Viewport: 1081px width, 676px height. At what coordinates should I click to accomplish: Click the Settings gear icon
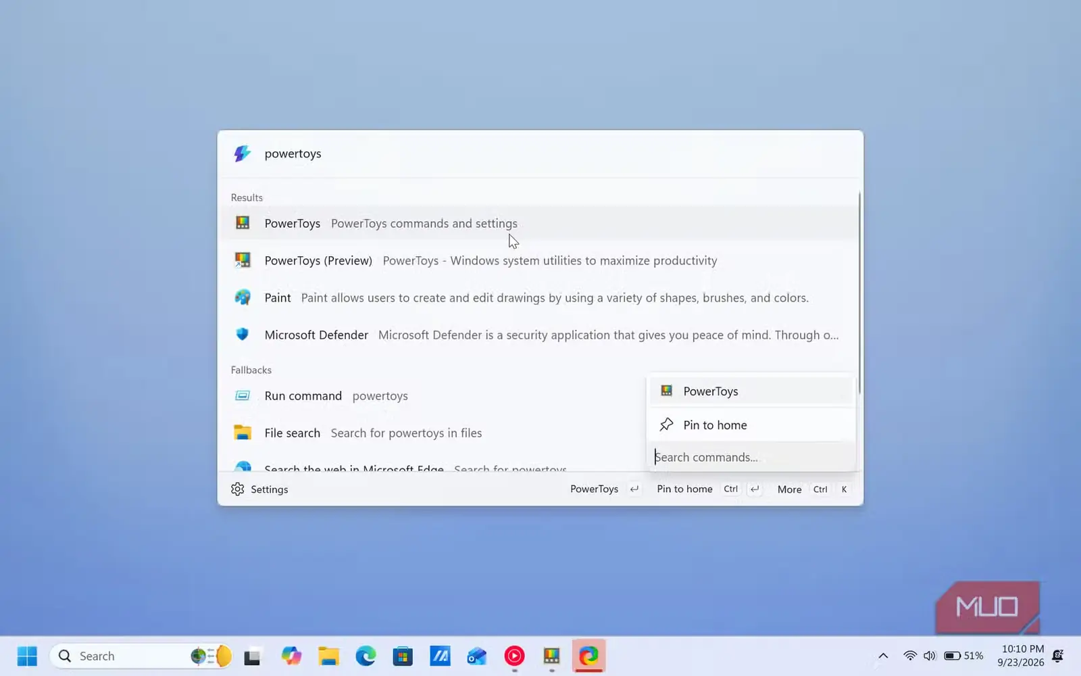click(x=237, y=489)
